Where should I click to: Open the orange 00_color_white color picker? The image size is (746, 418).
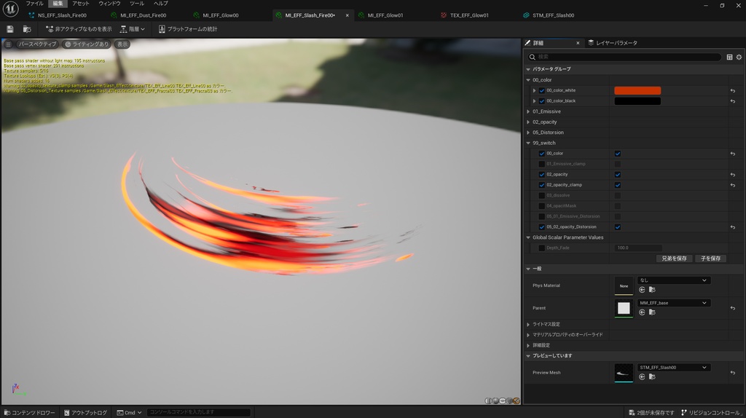[637, 90]
